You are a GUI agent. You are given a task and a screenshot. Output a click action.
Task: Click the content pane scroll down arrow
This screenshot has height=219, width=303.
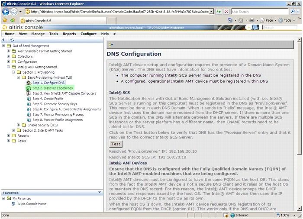click(x=299, y=209)
